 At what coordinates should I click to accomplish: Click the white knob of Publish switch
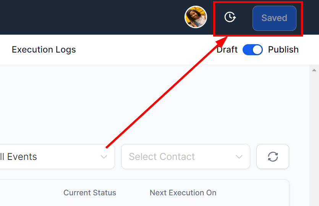click(257, 50)
